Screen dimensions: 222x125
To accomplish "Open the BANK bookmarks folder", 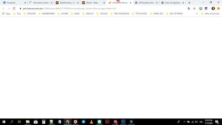I will click(75, 14).
